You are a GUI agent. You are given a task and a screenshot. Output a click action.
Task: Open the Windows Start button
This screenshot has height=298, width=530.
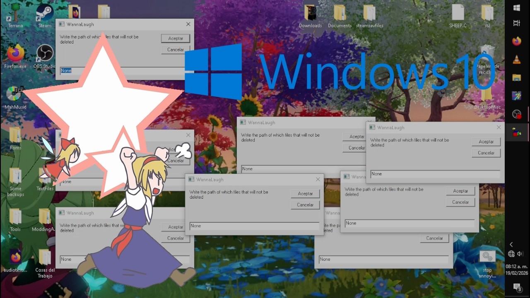click(x=517, y=8)
